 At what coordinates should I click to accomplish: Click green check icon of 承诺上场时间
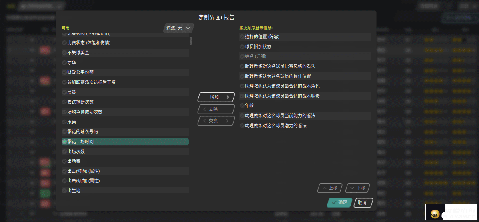point(64,142)
